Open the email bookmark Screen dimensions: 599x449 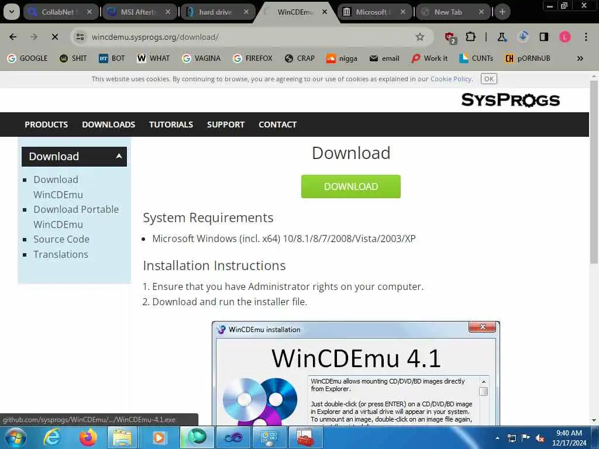tap(384, 58)
